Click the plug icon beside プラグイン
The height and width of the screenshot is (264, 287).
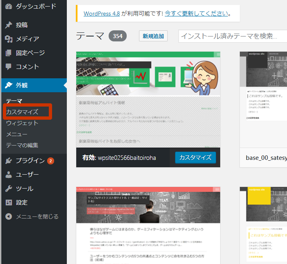(x=9, y=161)
